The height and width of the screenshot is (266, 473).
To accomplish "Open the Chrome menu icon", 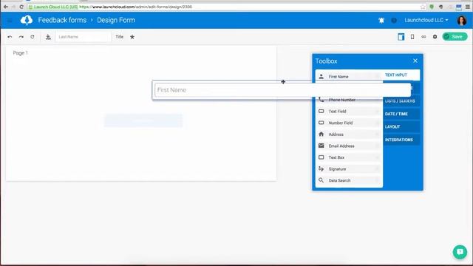I will click(x=468, y=7).
